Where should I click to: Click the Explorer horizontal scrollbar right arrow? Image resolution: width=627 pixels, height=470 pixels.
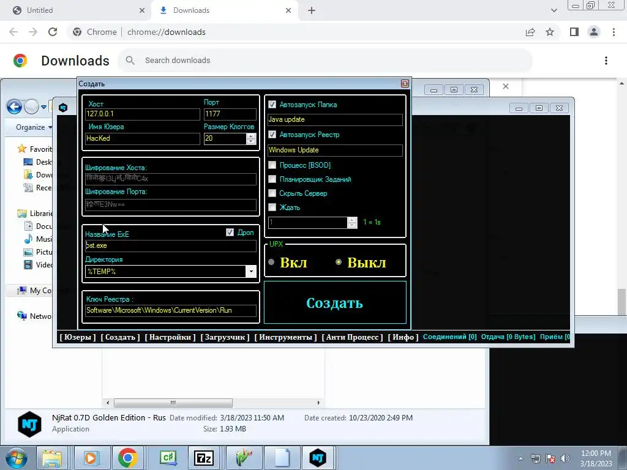pos(318,403)
